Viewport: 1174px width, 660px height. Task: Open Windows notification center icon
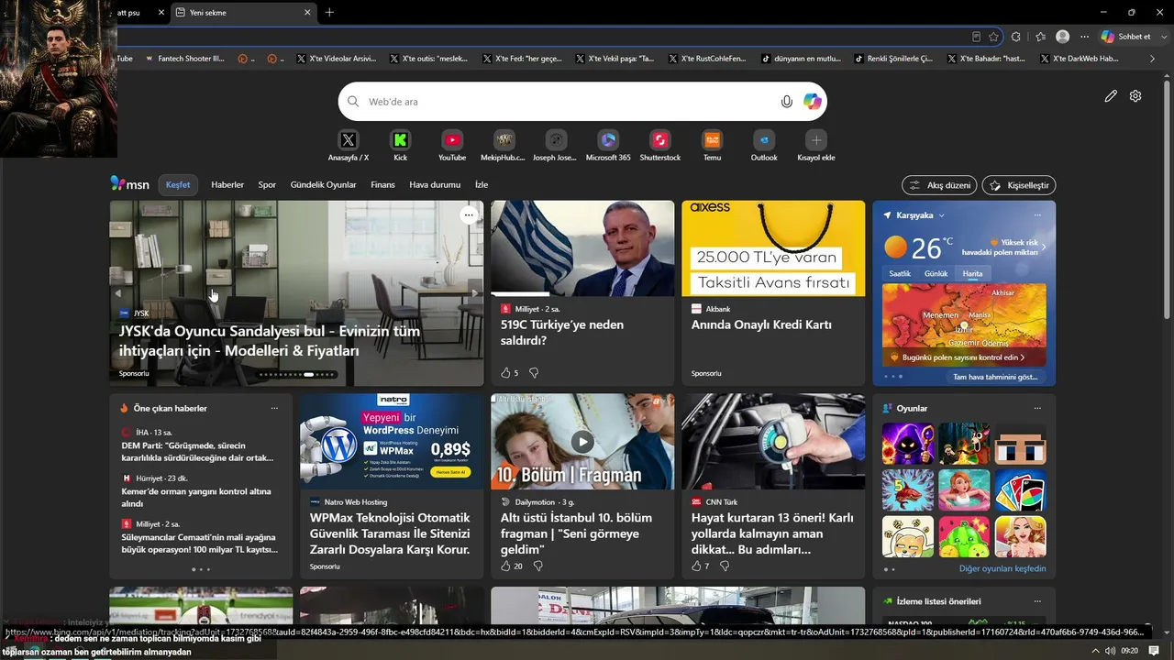point(1153,651)
